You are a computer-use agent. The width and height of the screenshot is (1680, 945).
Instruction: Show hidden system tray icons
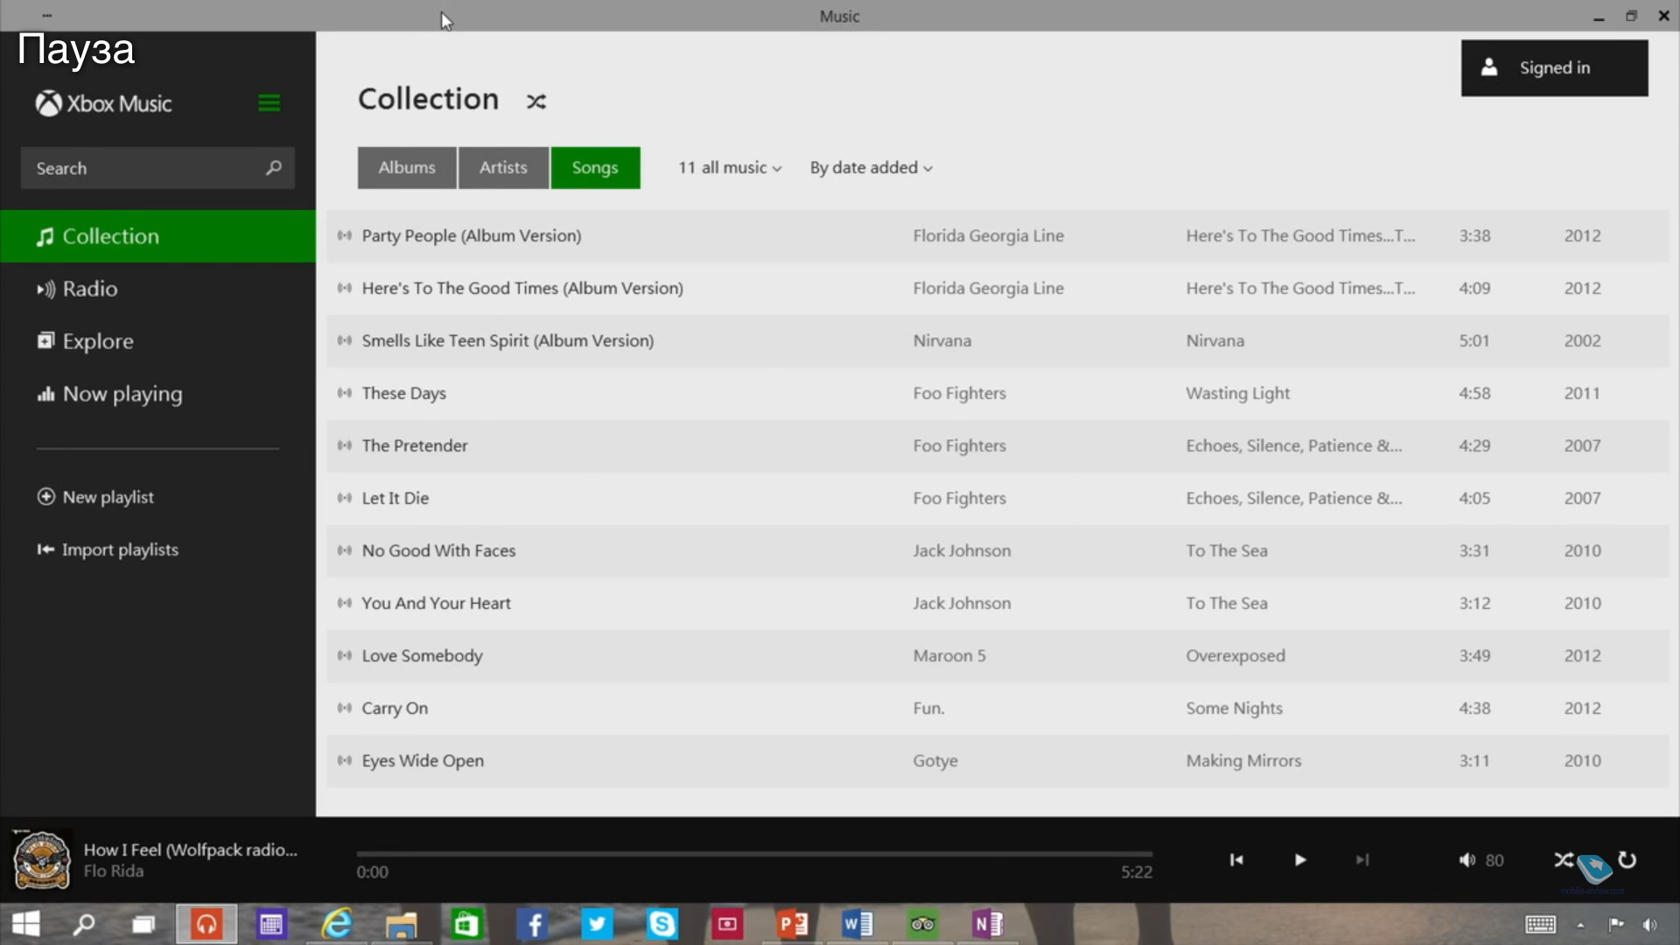coord(1580,925)
